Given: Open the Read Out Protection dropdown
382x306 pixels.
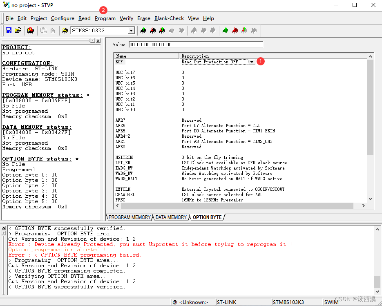Looking at the screenshot, I should point(251,62).
